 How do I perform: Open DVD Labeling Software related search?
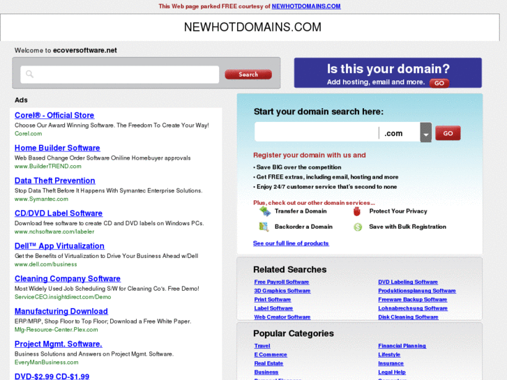(x=408, y=282)
